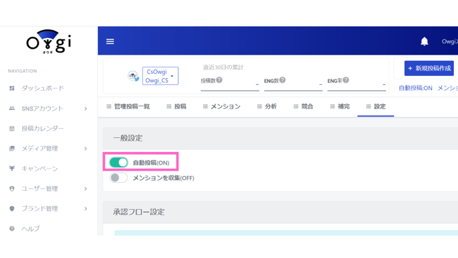Switch to the 管理投稿一覧 tab
The image size is (458, 258).
[x=128, y=107]
